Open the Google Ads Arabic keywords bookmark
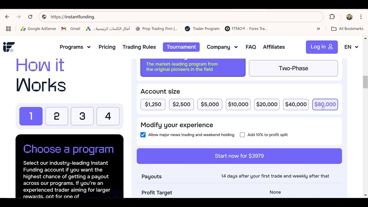 pos(108,29)
